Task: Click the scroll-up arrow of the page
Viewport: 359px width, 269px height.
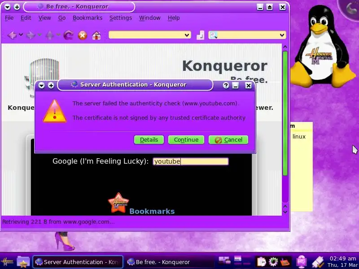Action: pyautogui.click(x=285, y=47)
